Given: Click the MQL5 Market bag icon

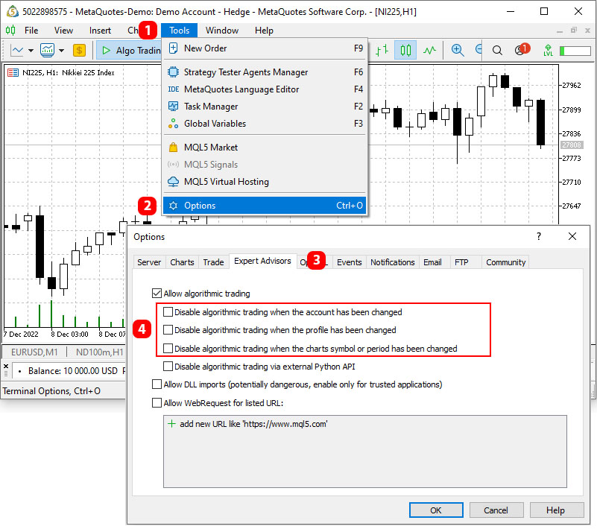Looking at the screenshot, I should coord(173,148).
